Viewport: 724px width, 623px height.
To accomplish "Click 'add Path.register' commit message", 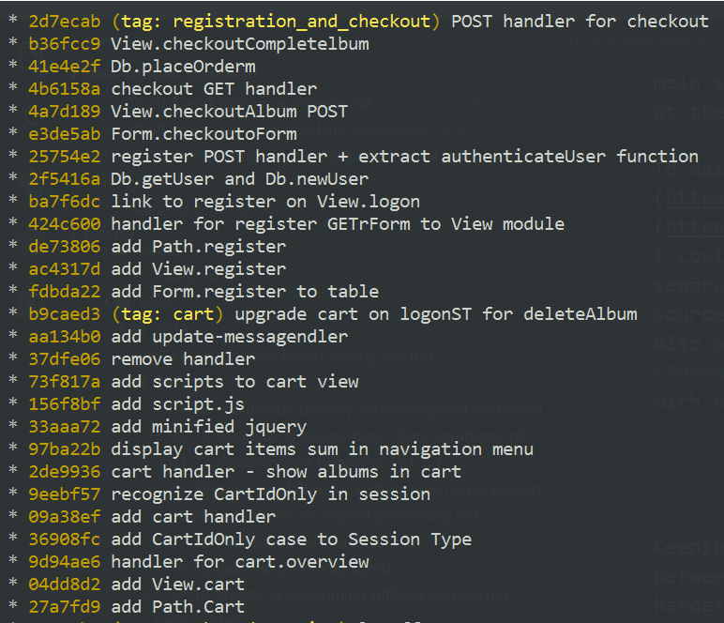I will [199, 246].
